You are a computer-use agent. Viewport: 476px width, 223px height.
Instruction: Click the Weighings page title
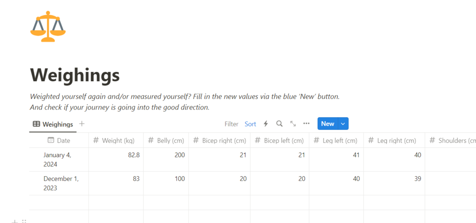[x=75, y=75]
